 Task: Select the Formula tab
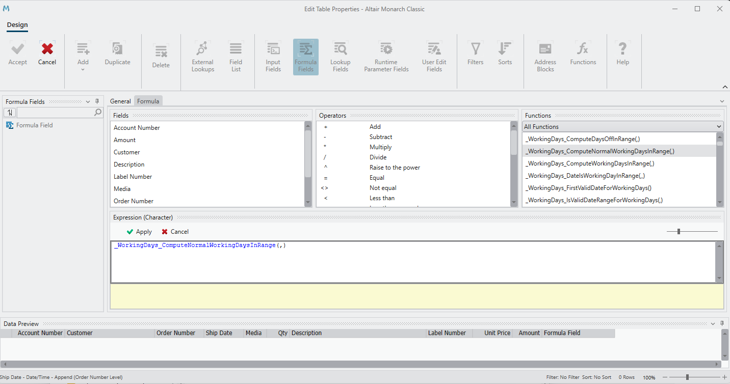tap(148, 101)
